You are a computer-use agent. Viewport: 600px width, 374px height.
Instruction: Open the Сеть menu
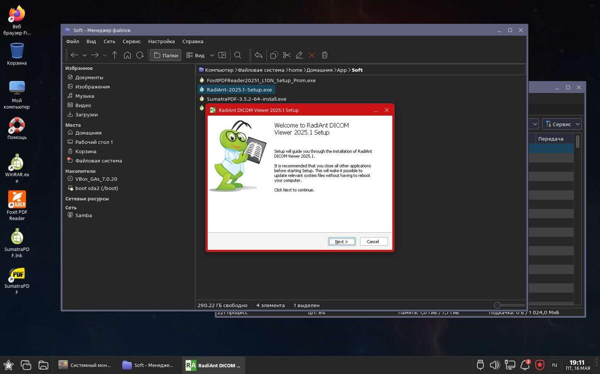point(109,41)
